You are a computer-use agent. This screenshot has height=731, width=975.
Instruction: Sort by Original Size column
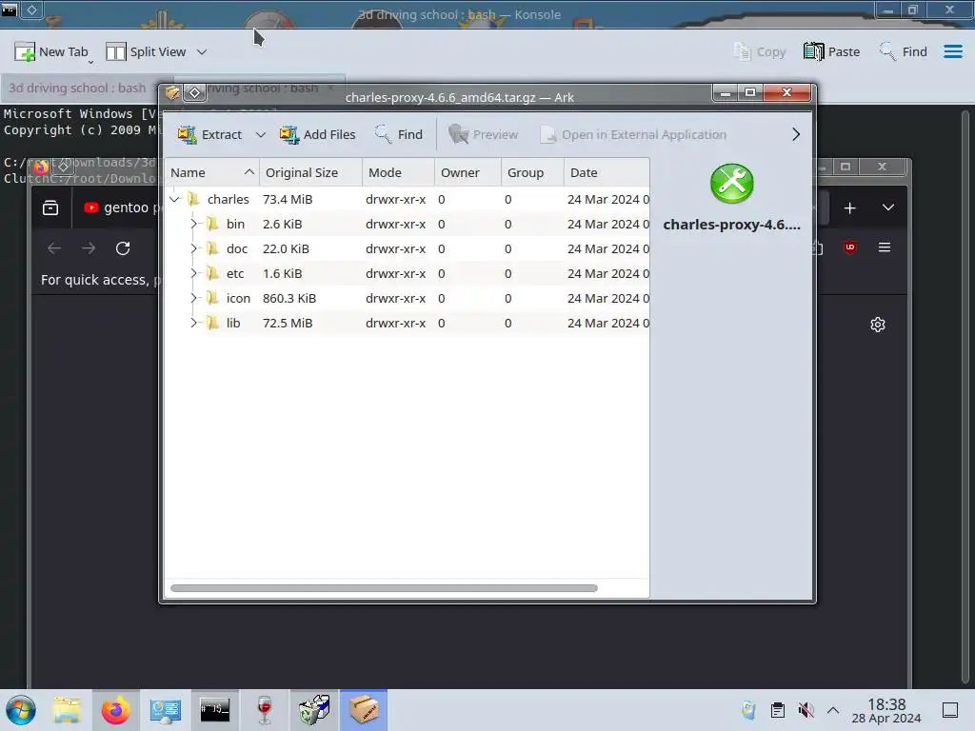311,173
